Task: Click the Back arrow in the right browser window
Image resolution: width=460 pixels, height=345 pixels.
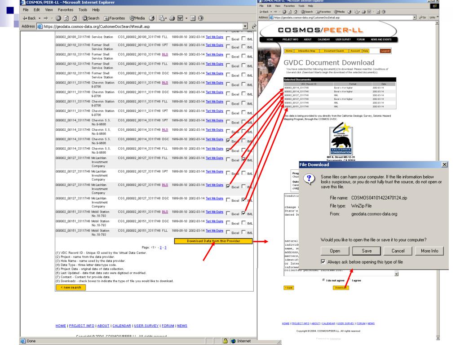Action: (264, 12)
